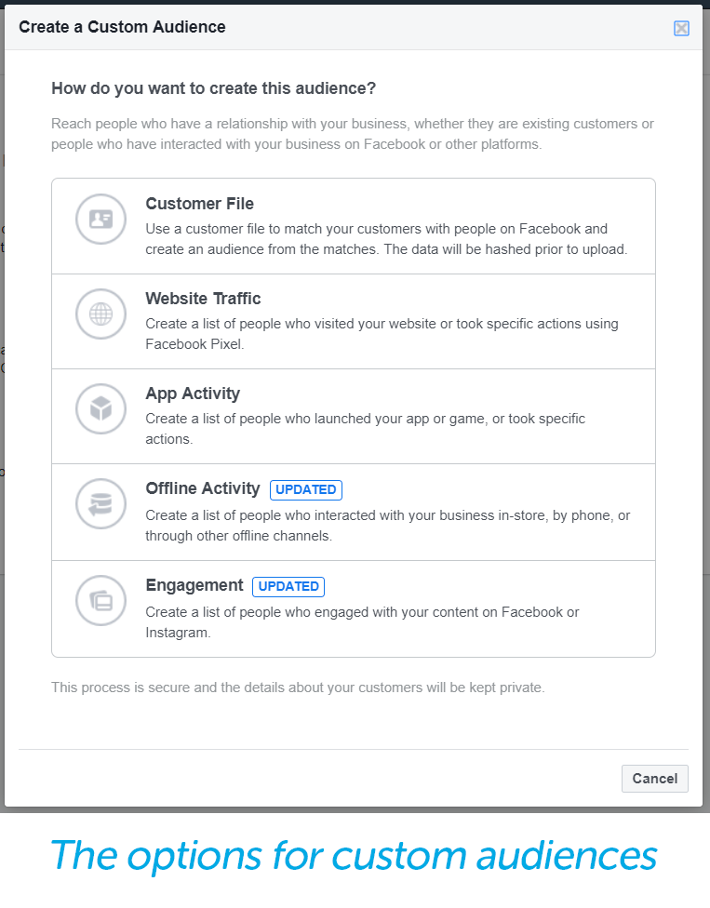Close the Create a Custom Audience dialog
Viewport: 710px width, 908px height.
[x=681, y=28]
